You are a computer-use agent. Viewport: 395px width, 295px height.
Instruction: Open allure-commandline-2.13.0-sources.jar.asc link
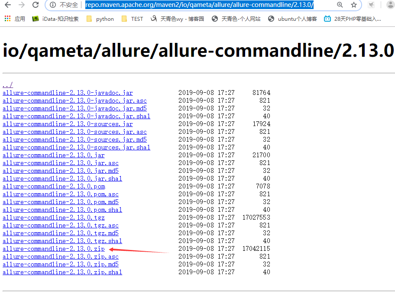coord(74,132)
